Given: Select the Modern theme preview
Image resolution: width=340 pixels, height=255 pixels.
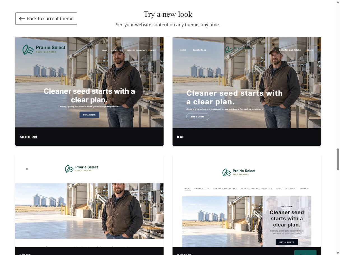Looking at the screenshot, I should (x=89, y=91).
